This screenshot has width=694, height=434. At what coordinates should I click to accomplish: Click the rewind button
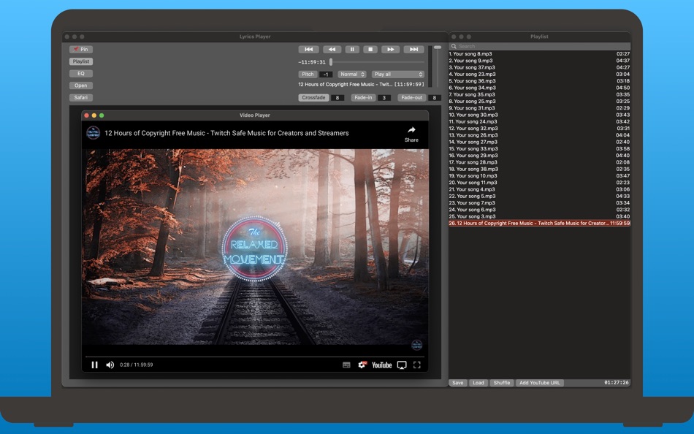coord(332,50)
